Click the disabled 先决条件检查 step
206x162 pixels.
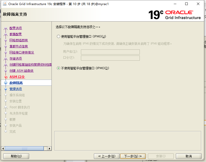pyautogui.click(x=19, y=113)
